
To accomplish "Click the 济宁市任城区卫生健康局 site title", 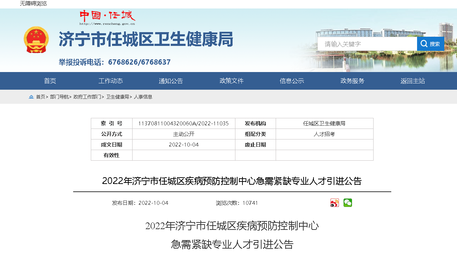I will [146, 39].
